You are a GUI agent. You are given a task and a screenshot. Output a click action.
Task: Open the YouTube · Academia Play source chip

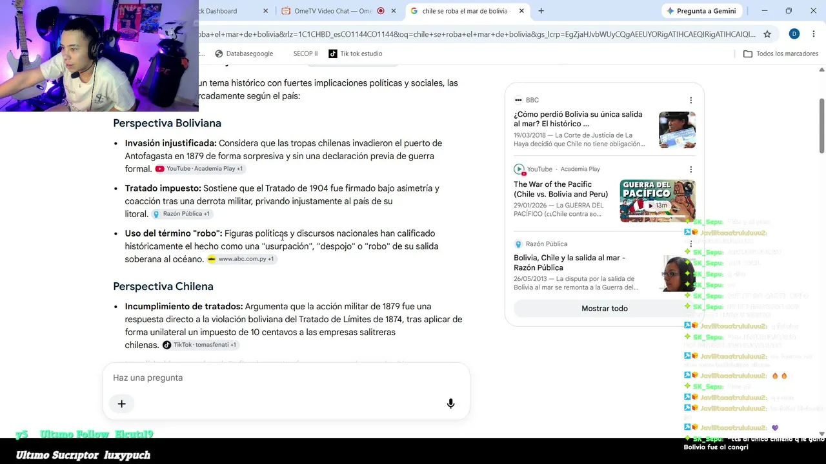point(199,169)
